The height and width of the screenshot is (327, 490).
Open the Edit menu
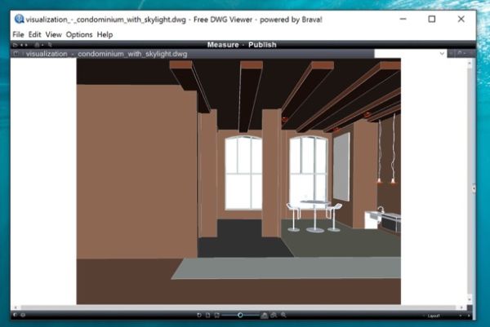[34, 35]
